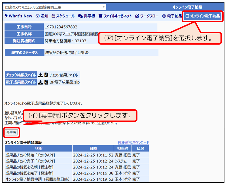The image size is (227, 186).
Task: Preview BP電子成果品.zip with magnifier file icon
Action: (46, 82)
